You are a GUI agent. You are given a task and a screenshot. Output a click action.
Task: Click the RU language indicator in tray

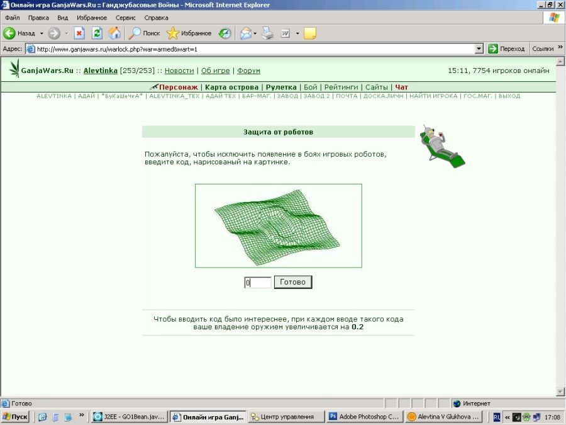497,417
